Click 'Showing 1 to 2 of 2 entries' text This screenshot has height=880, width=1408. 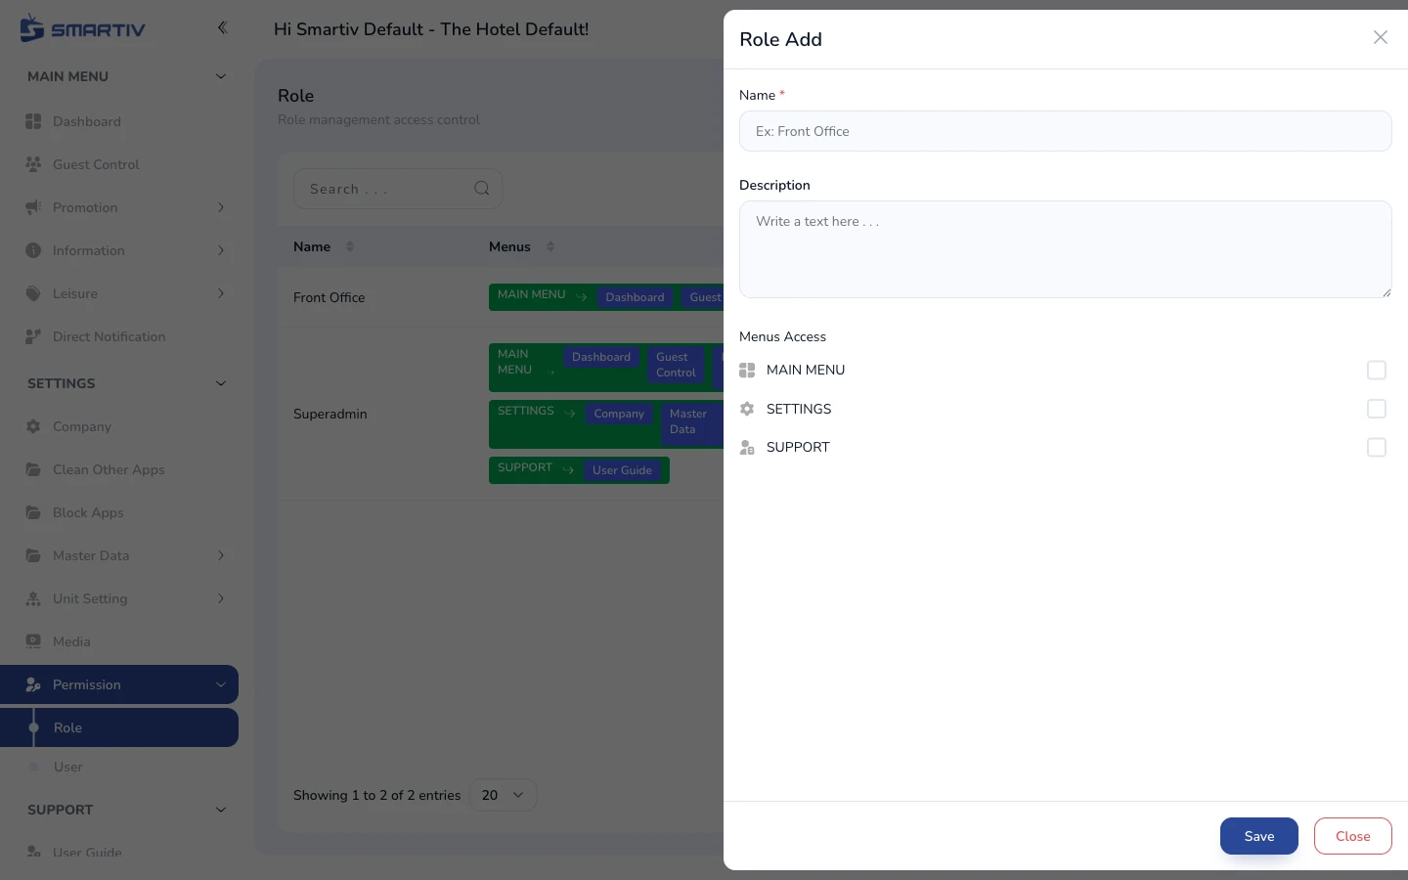click(x=376, y=795)
